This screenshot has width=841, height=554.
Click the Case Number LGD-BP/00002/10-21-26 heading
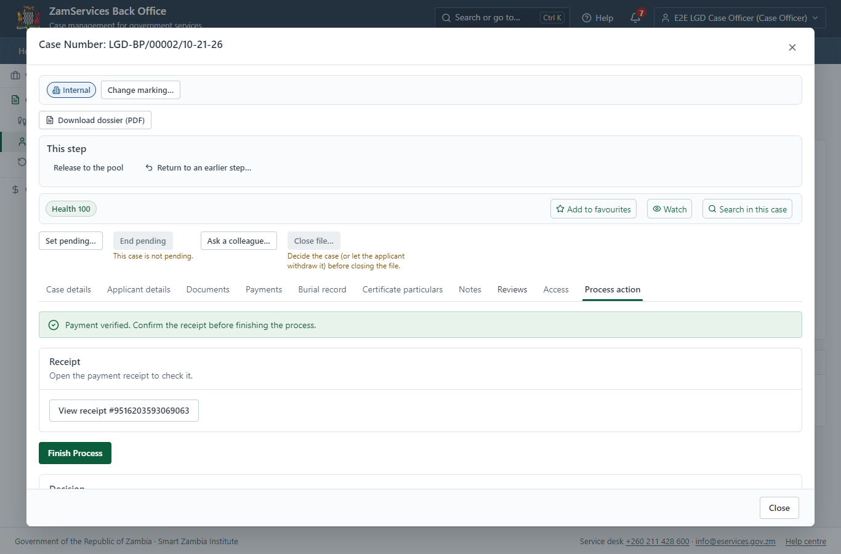point(131,45)
